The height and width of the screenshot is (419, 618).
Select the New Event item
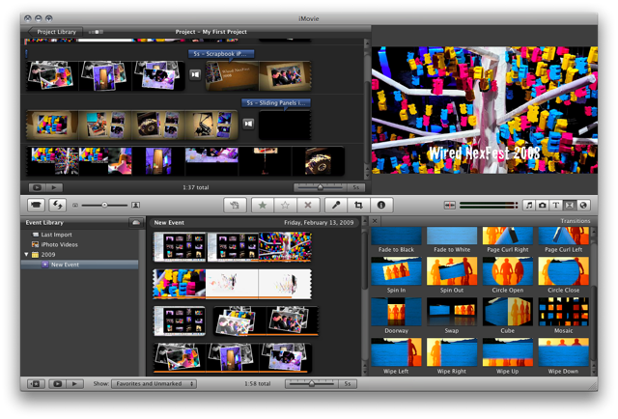click(x=79, y=265)
